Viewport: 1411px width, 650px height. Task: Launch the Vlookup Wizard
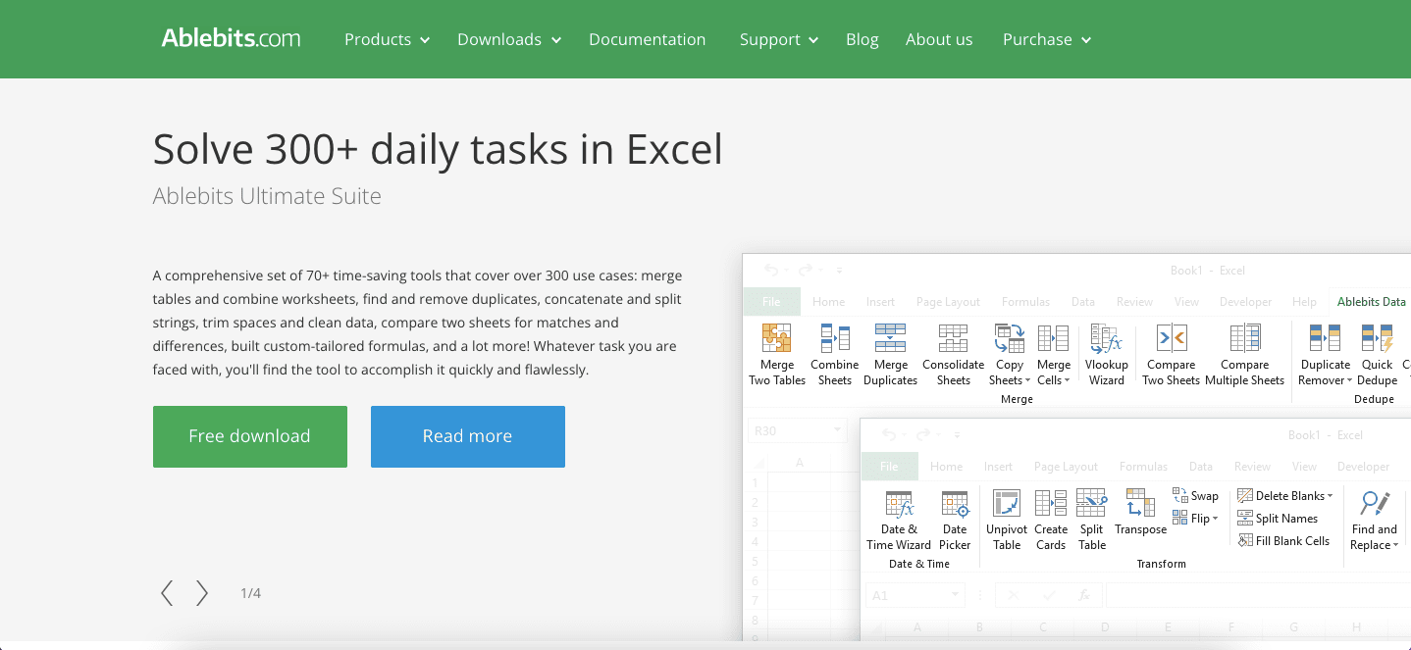click(1107, 355)
